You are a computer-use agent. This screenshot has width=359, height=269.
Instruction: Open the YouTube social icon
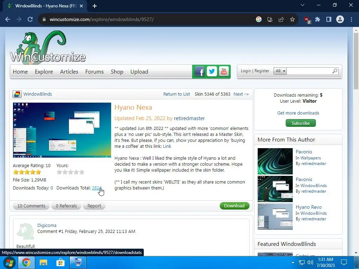click(224, 71)
